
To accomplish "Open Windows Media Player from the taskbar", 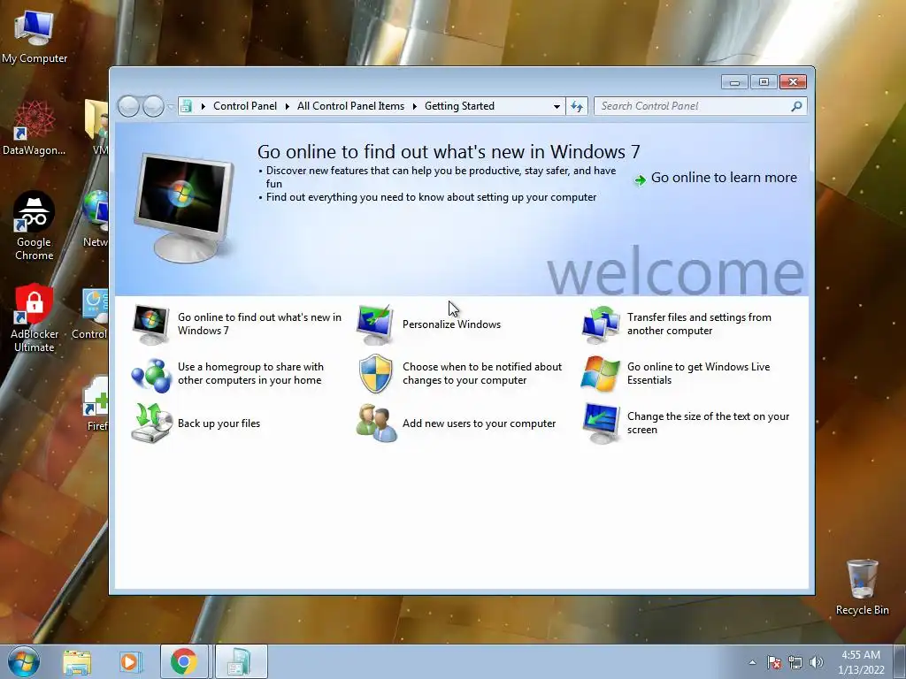I will coord(130,661).
